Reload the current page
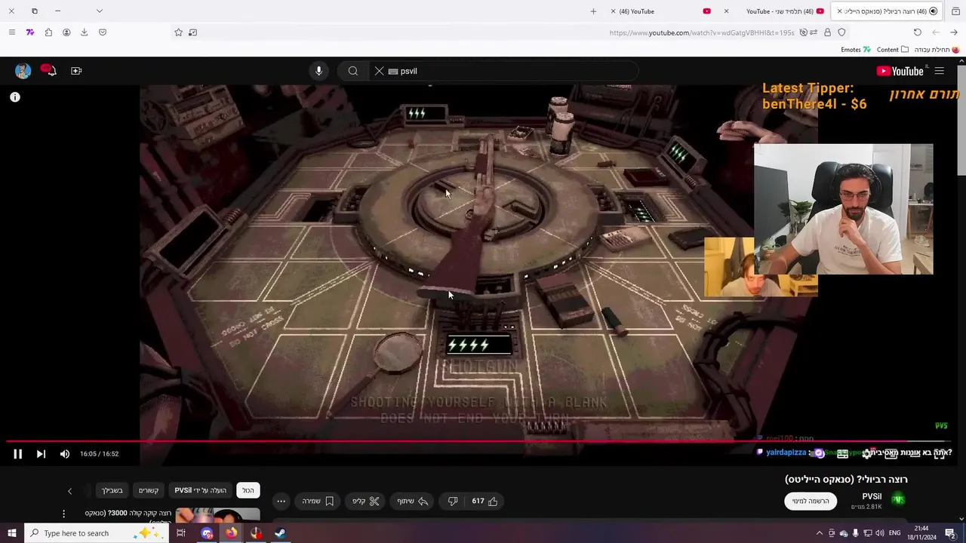 tap(917, 32)
